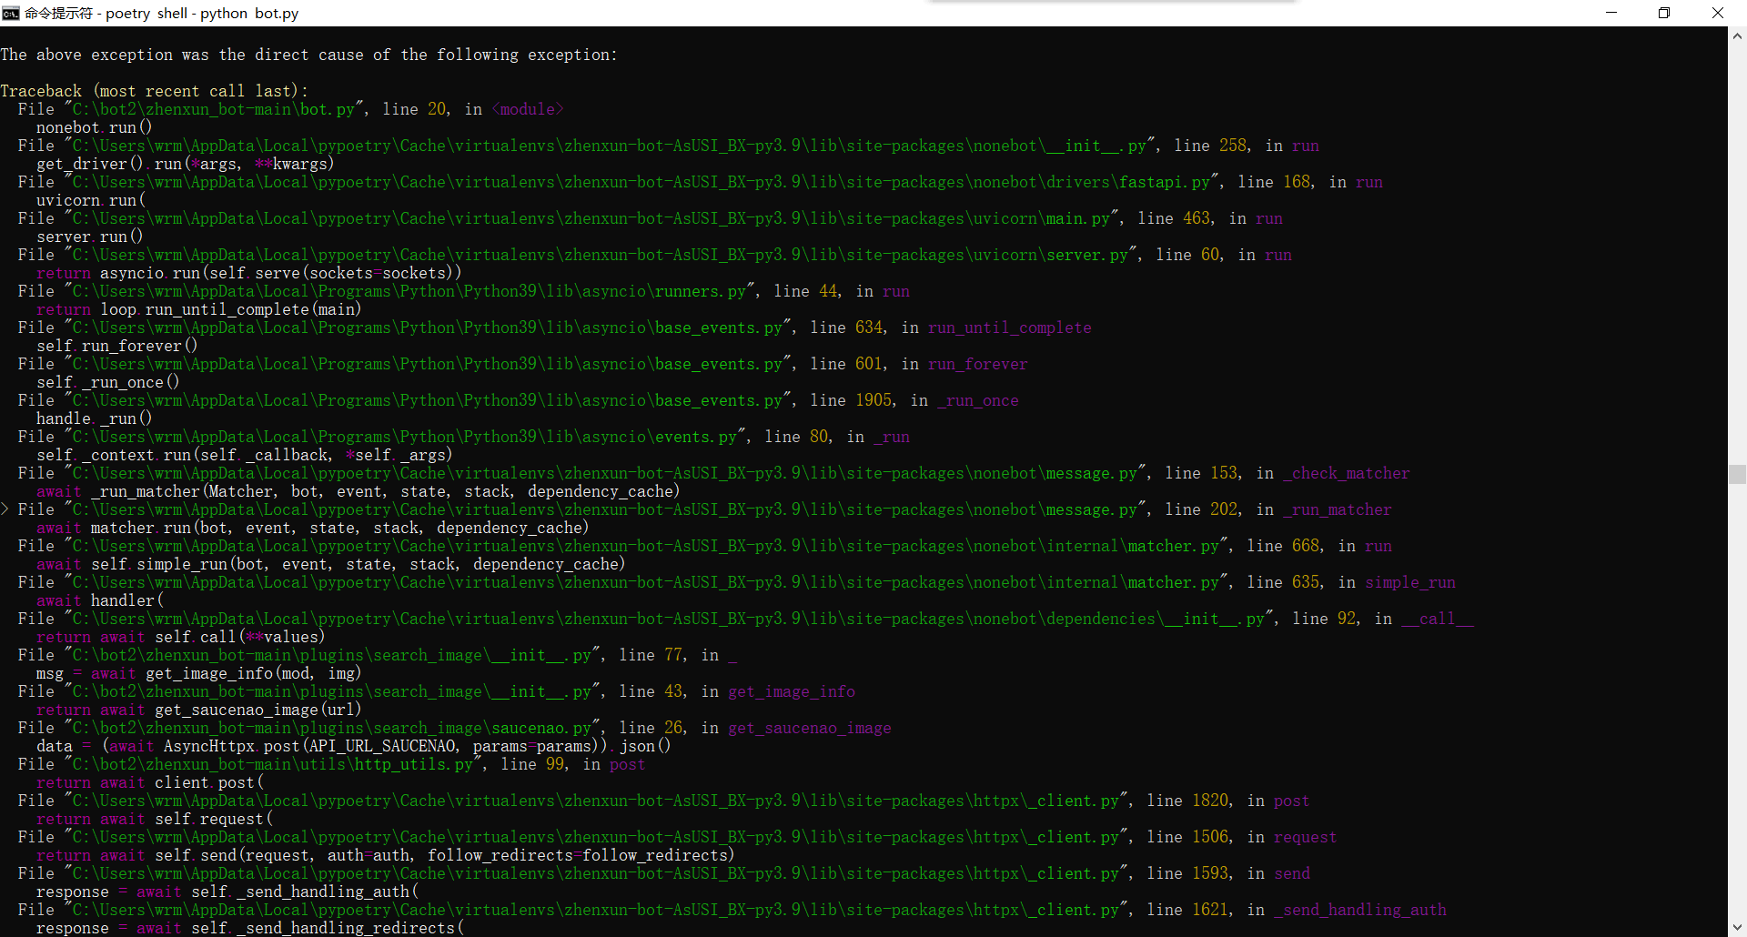The width and height of the screenshot is (1747, 937).
Task: Click the asyncio events.py line 80 entry
Action: pyautogui.click(x=463, y=437)
